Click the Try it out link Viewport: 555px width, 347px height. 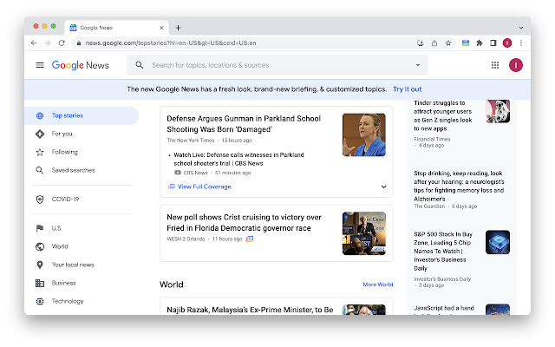(407, 88)
